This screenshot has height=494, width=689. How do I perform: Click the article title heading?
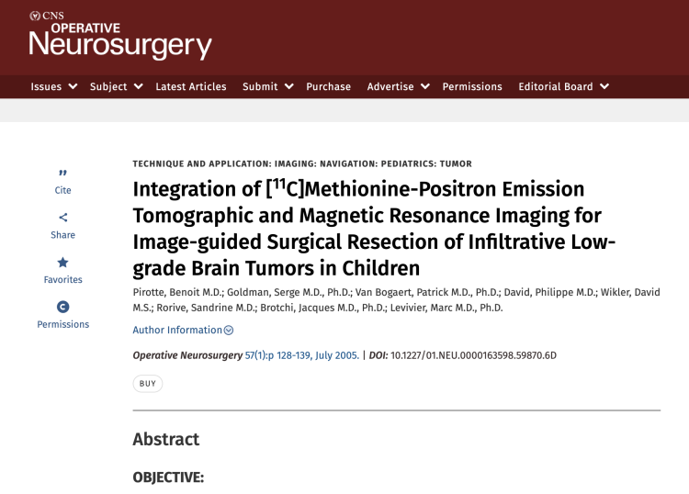[x=372, y=229]
